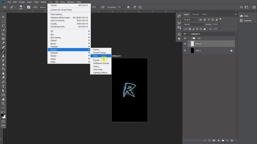Screen dimensions: 257x144
Task: Open the Swatches panel button
Action: 245,20
